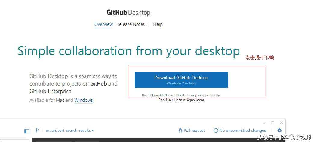Click the 'Windows 7 or later' subtitle
The image size is (314, 142).
[181, 83]
